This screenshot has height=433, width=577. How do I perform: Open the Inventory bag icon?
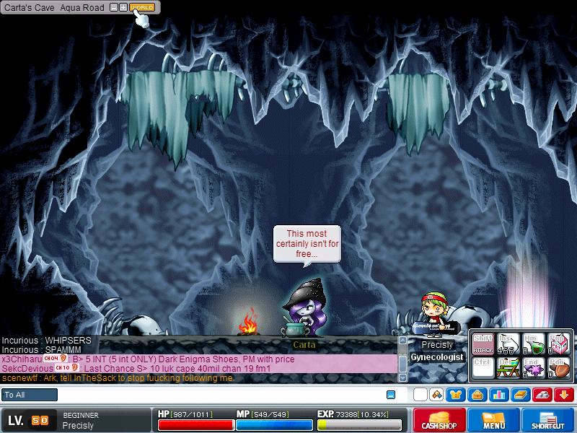(477, 395)
